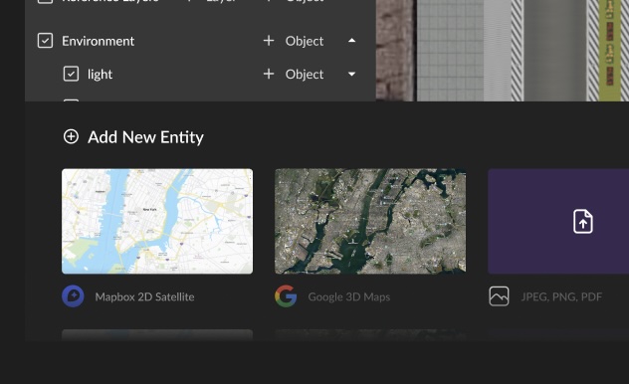Uncheck the Environment layer checkbox
The height and width of the screenshot is (384, 629).
pyautogui.click(x=45, y=41)
